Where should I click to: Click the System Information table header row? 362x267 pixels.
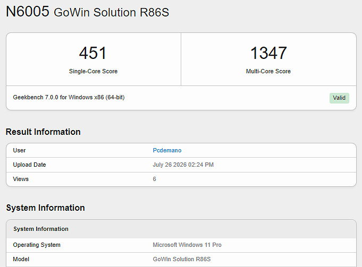[x=181, y=229]
